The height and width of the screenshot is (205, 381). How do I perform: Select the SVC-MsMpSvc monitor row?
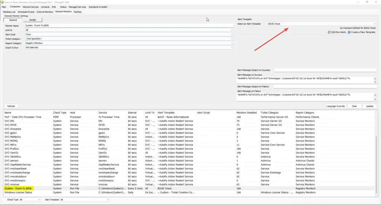[189, 137]
